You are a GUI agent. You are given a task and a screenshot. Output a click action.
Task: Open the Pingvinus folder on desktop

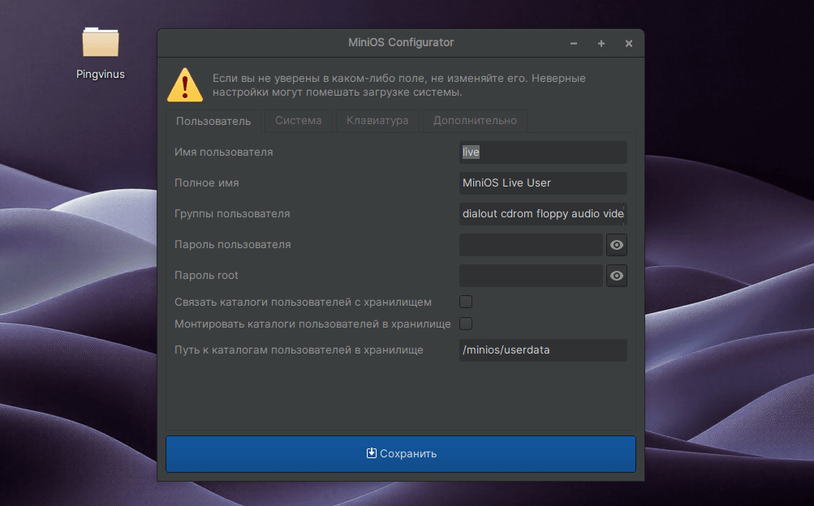click(101, 45)
